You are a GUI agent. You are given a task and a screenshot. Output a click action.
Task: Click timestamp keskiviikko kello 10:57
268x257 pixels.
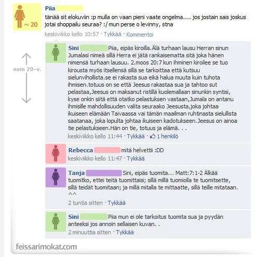72,34
